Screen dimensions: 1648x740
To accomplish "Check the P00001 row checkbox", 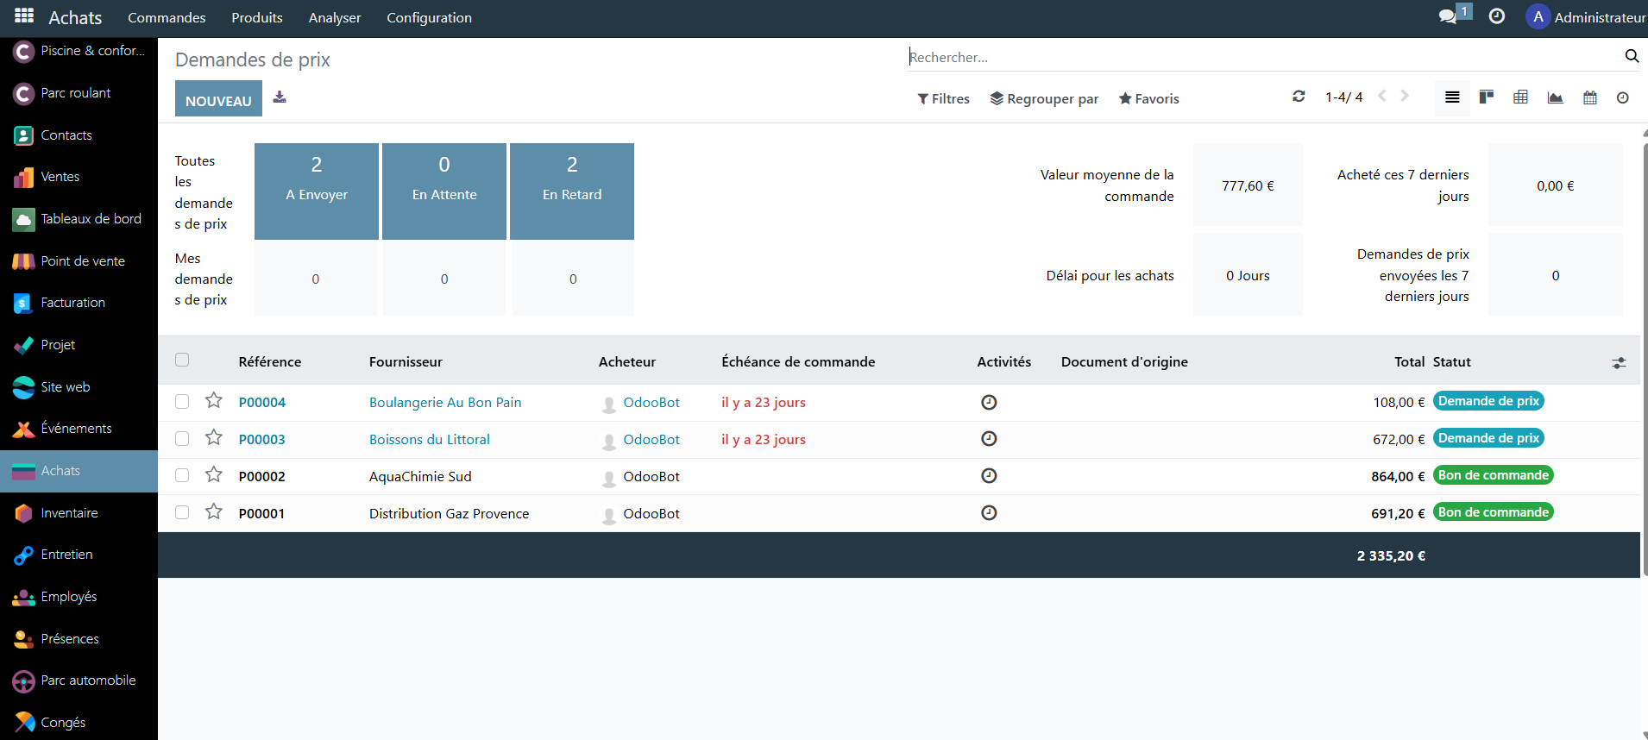I will 182,512.
